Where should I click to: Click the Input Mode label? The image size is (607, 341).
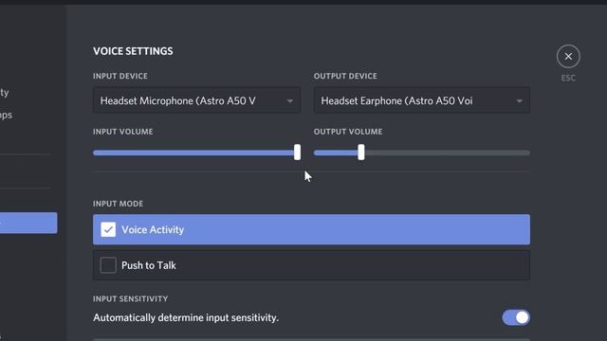point(118,204)
